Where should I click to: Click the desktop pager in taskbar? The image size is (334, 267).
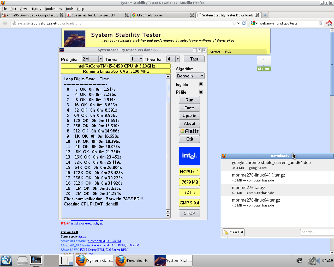[66, 261]
